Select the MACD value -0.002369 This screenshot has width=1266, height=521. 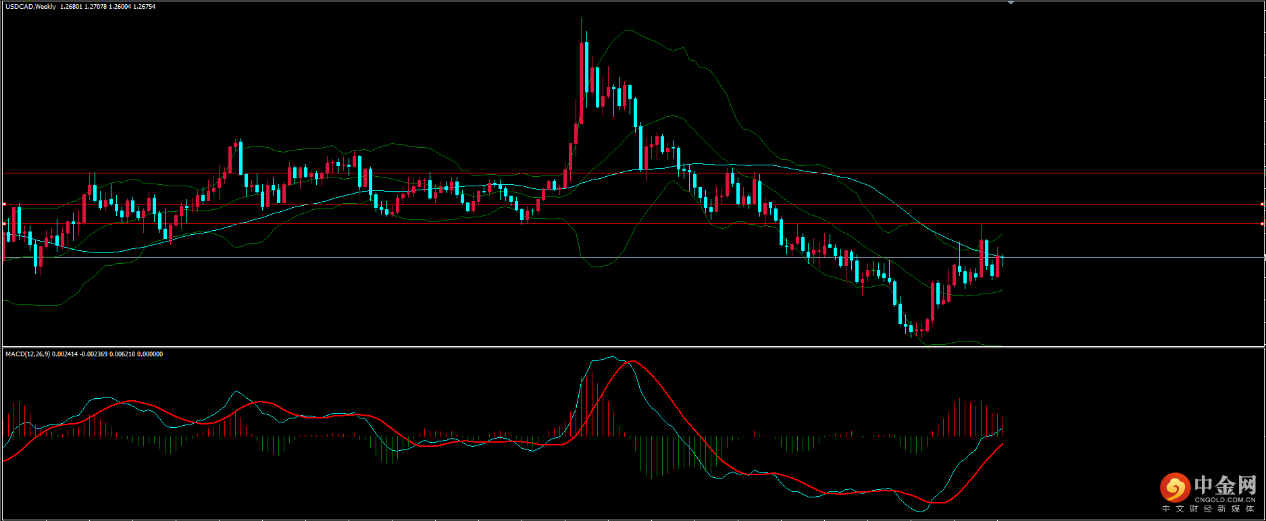click(93, 354)
